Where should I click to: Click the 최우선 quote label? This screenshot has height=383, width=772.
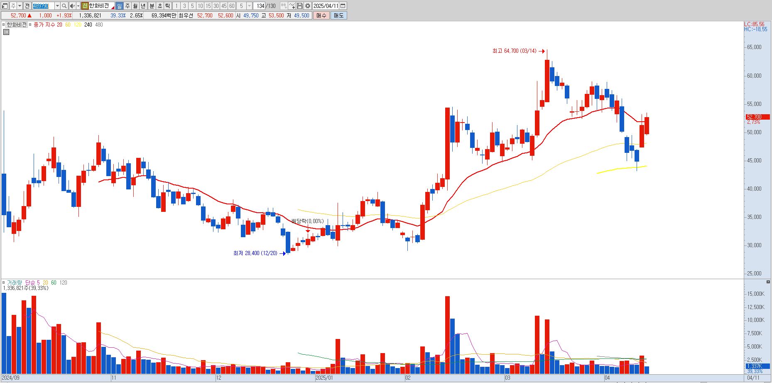[186, 15]
